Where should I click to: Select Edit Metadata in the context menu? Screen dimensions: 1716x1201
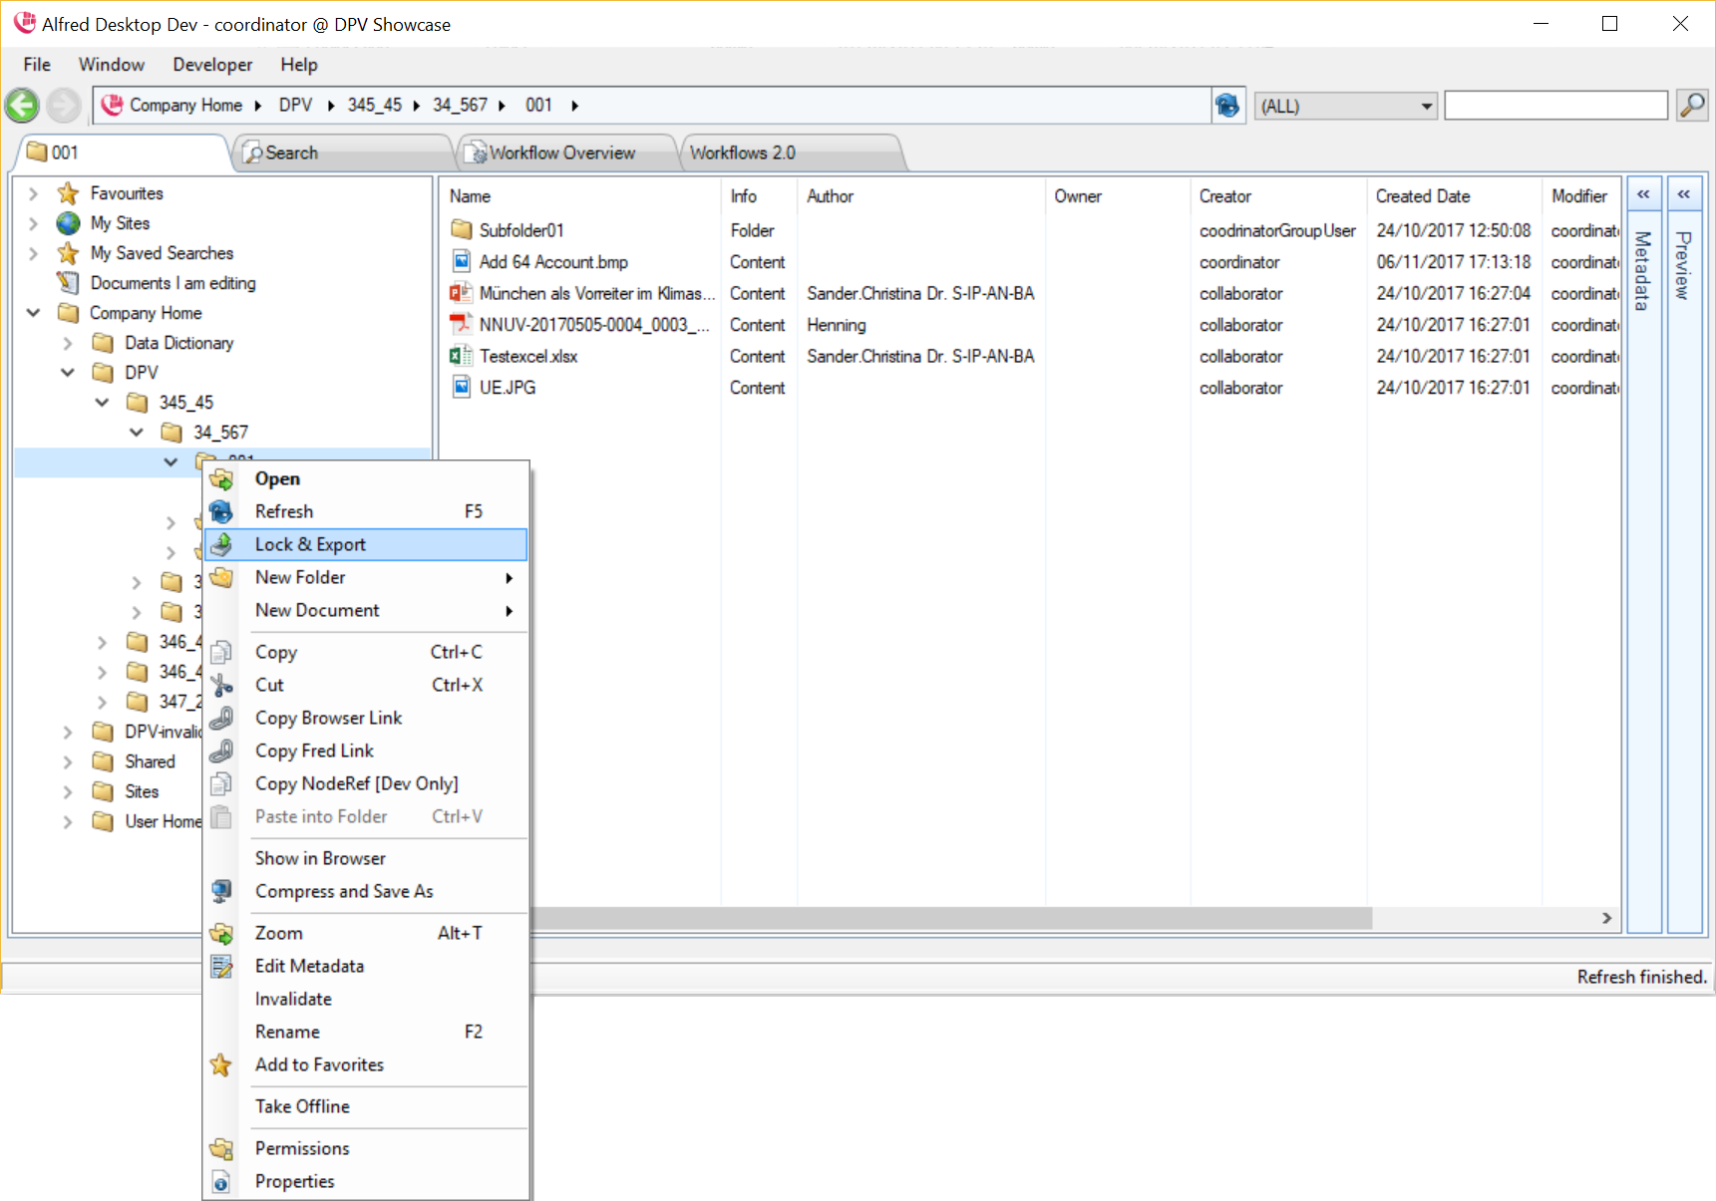[309, 966]
